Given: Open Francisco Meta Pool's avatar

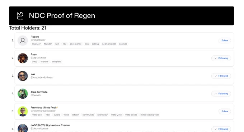Looking at the screenshot, I should tap(23, 111).
